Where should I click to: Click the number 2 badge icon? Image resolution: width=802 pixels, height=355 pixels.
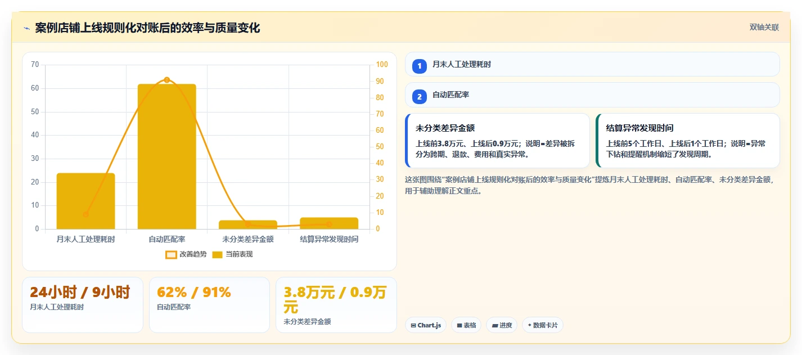click(420, 96)
